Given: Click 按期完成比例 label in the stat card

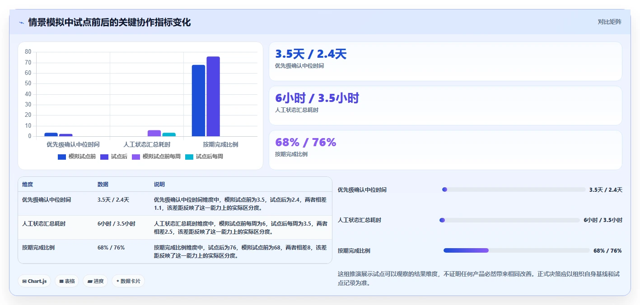Looking at the screenshot, I should [x=291, y=154].
